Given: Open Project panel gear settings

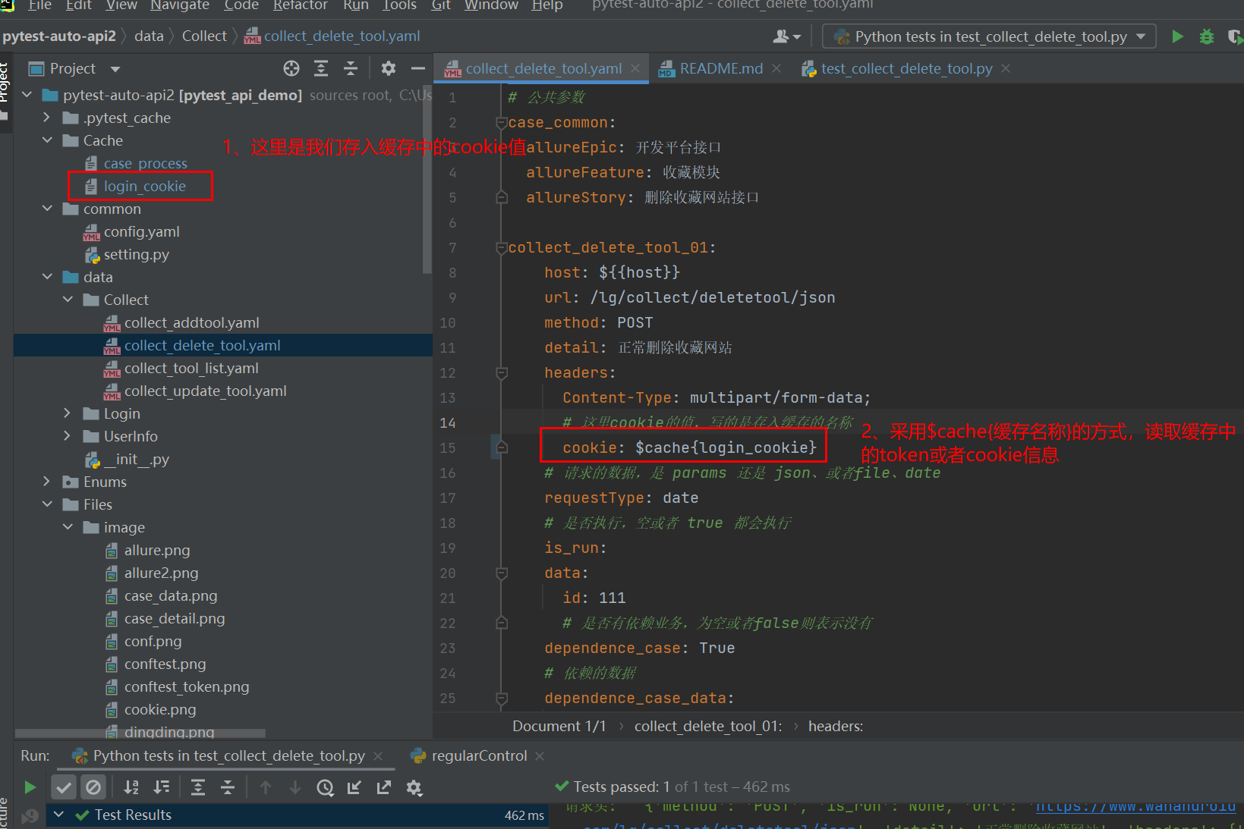Looking at the screenshot, I should click(389, 68).
